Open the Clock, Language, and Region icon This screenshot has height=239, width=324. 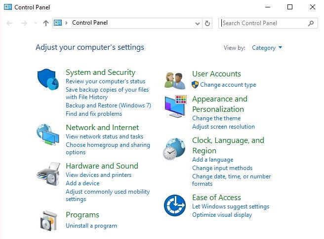click(174, 149)
